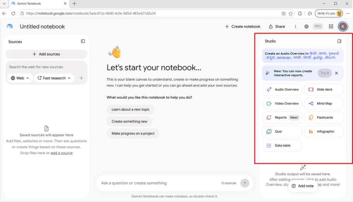This screenshot has height=202, width=353.
Task: Send the question with arrow button
Action: pyautogui.click(x=245, y=183)
